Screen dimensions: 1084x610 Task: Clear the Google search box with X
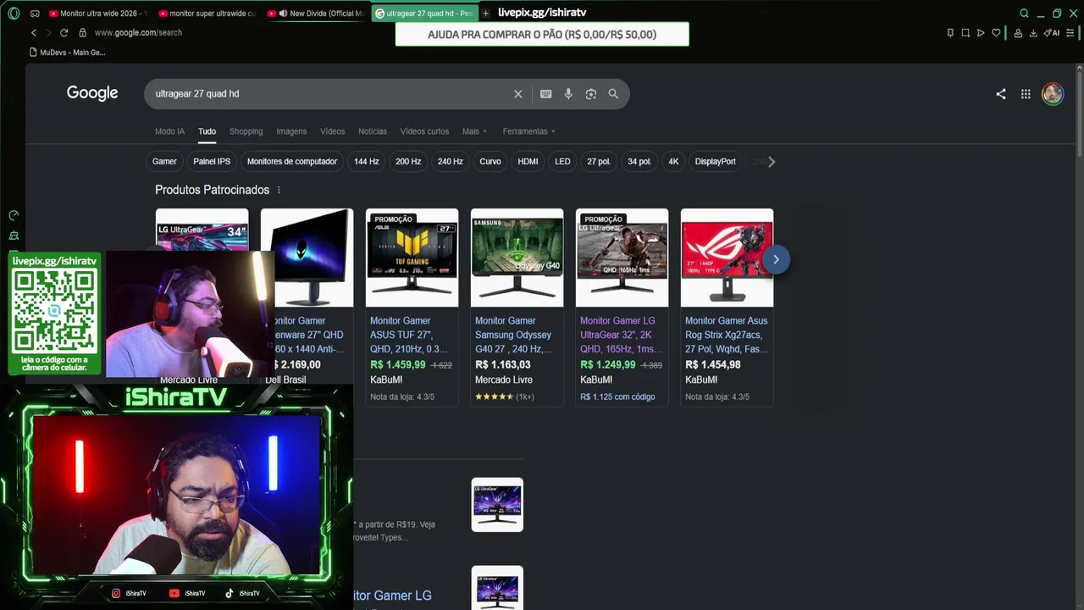[x=518, y=94]
